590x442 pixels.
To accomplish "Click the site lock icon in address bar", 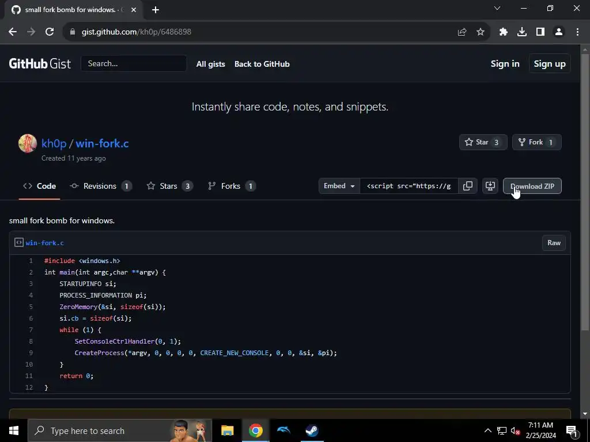I will pyautogui.click(x=73, y=32).
